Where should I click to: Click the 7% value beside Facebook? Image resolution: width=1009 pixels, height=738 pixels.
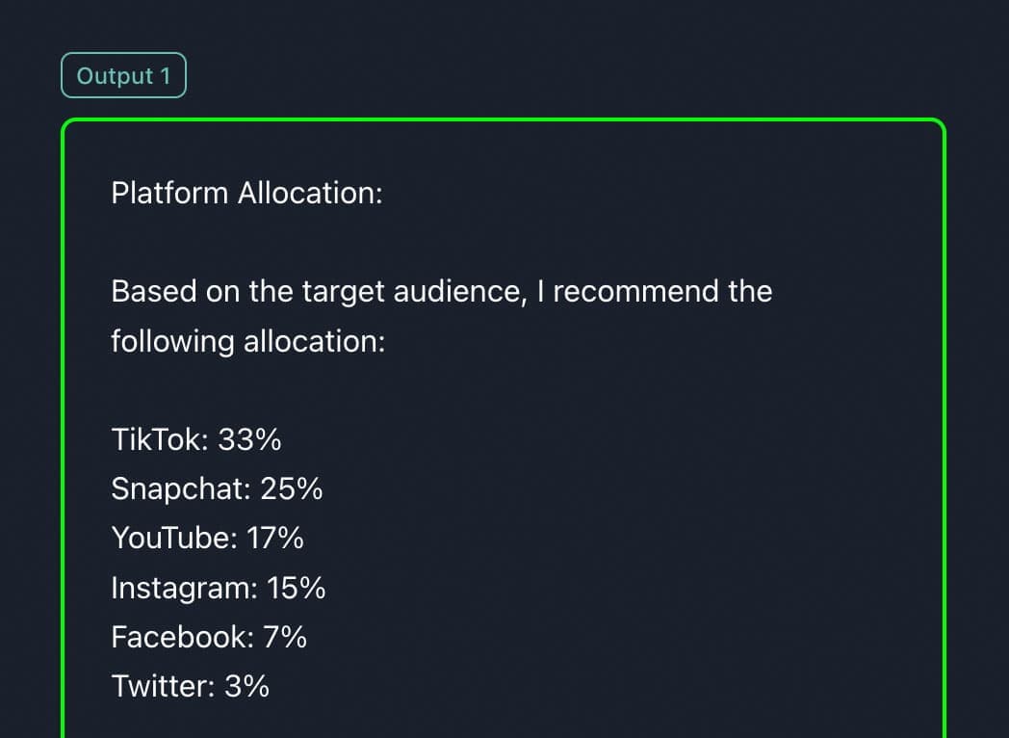click(x=285, y=637)
